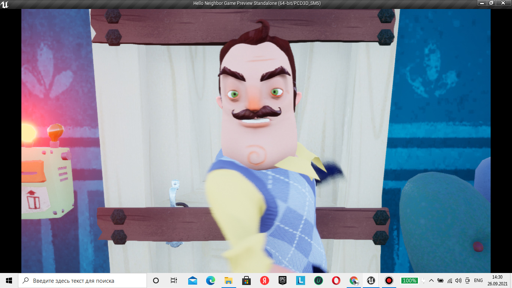This screenshot has width=512, height=288.
Task: Restore down the game preview window
Action: [491, 3]
